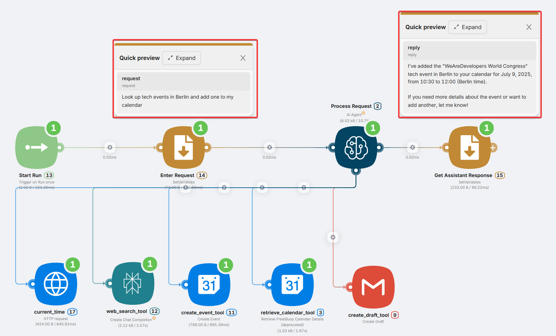Image resolution: width=556 pixels, height=336 pixels.
Task: Close the reply quick preview panel
Action: (529, 27)
